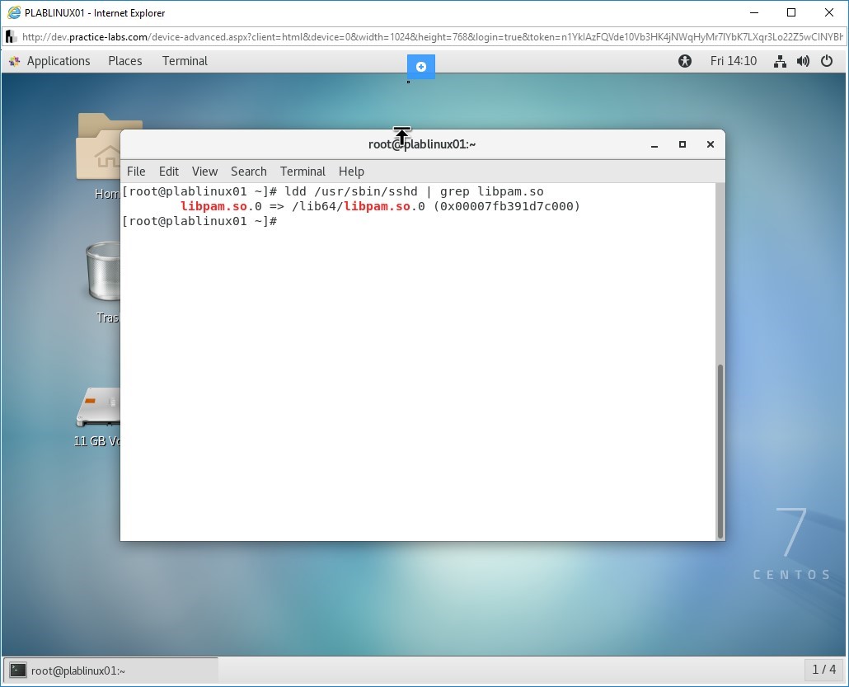Open the Search menu in terminal
The width and height of the screenshot is (849, 687).
point(248,172)
